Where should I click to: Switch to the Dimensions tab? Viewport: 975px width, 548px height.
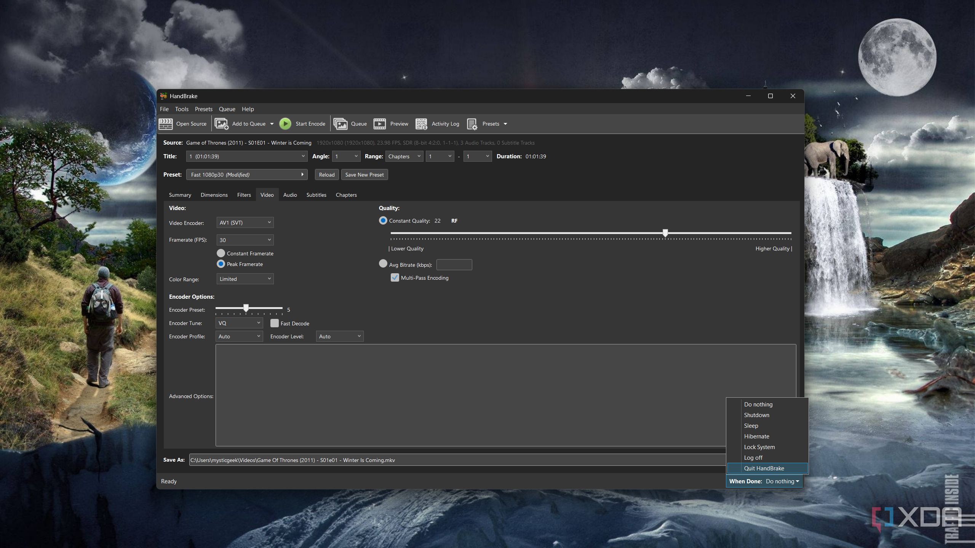click(214, 194)
